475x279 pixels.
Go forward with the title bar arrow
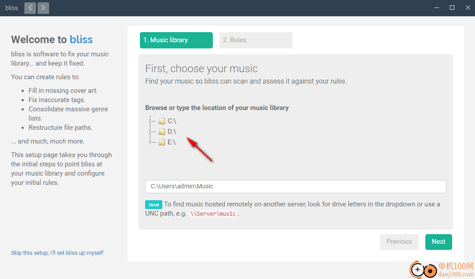click(43, 8)
